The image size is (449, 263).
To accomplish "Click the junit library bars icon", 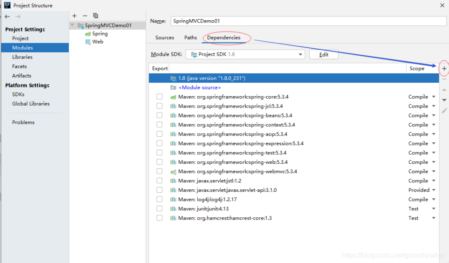I will coord(173,209).
